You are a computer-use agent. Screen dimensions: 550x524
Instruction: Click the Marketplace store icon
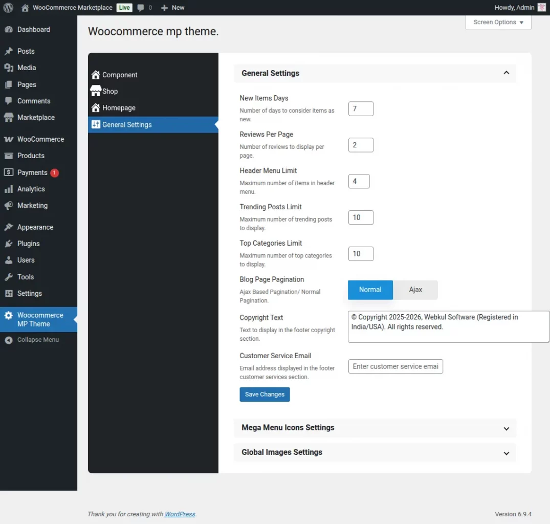tap(9, 118)
